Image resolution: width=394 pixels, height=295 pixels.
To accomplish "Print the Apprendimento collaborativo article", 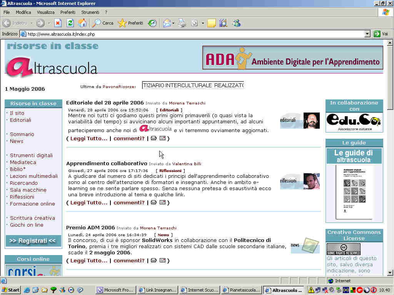I will tap(154, 202).
